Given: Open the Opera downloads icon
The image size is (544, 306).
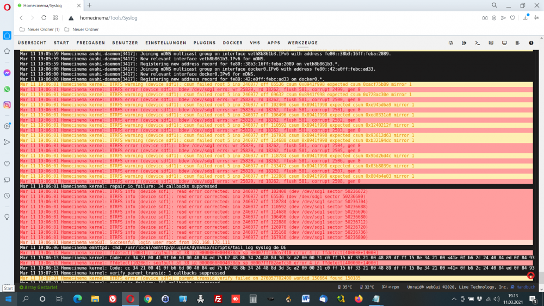Looking at the screenshot, I should tap(526, 18).
